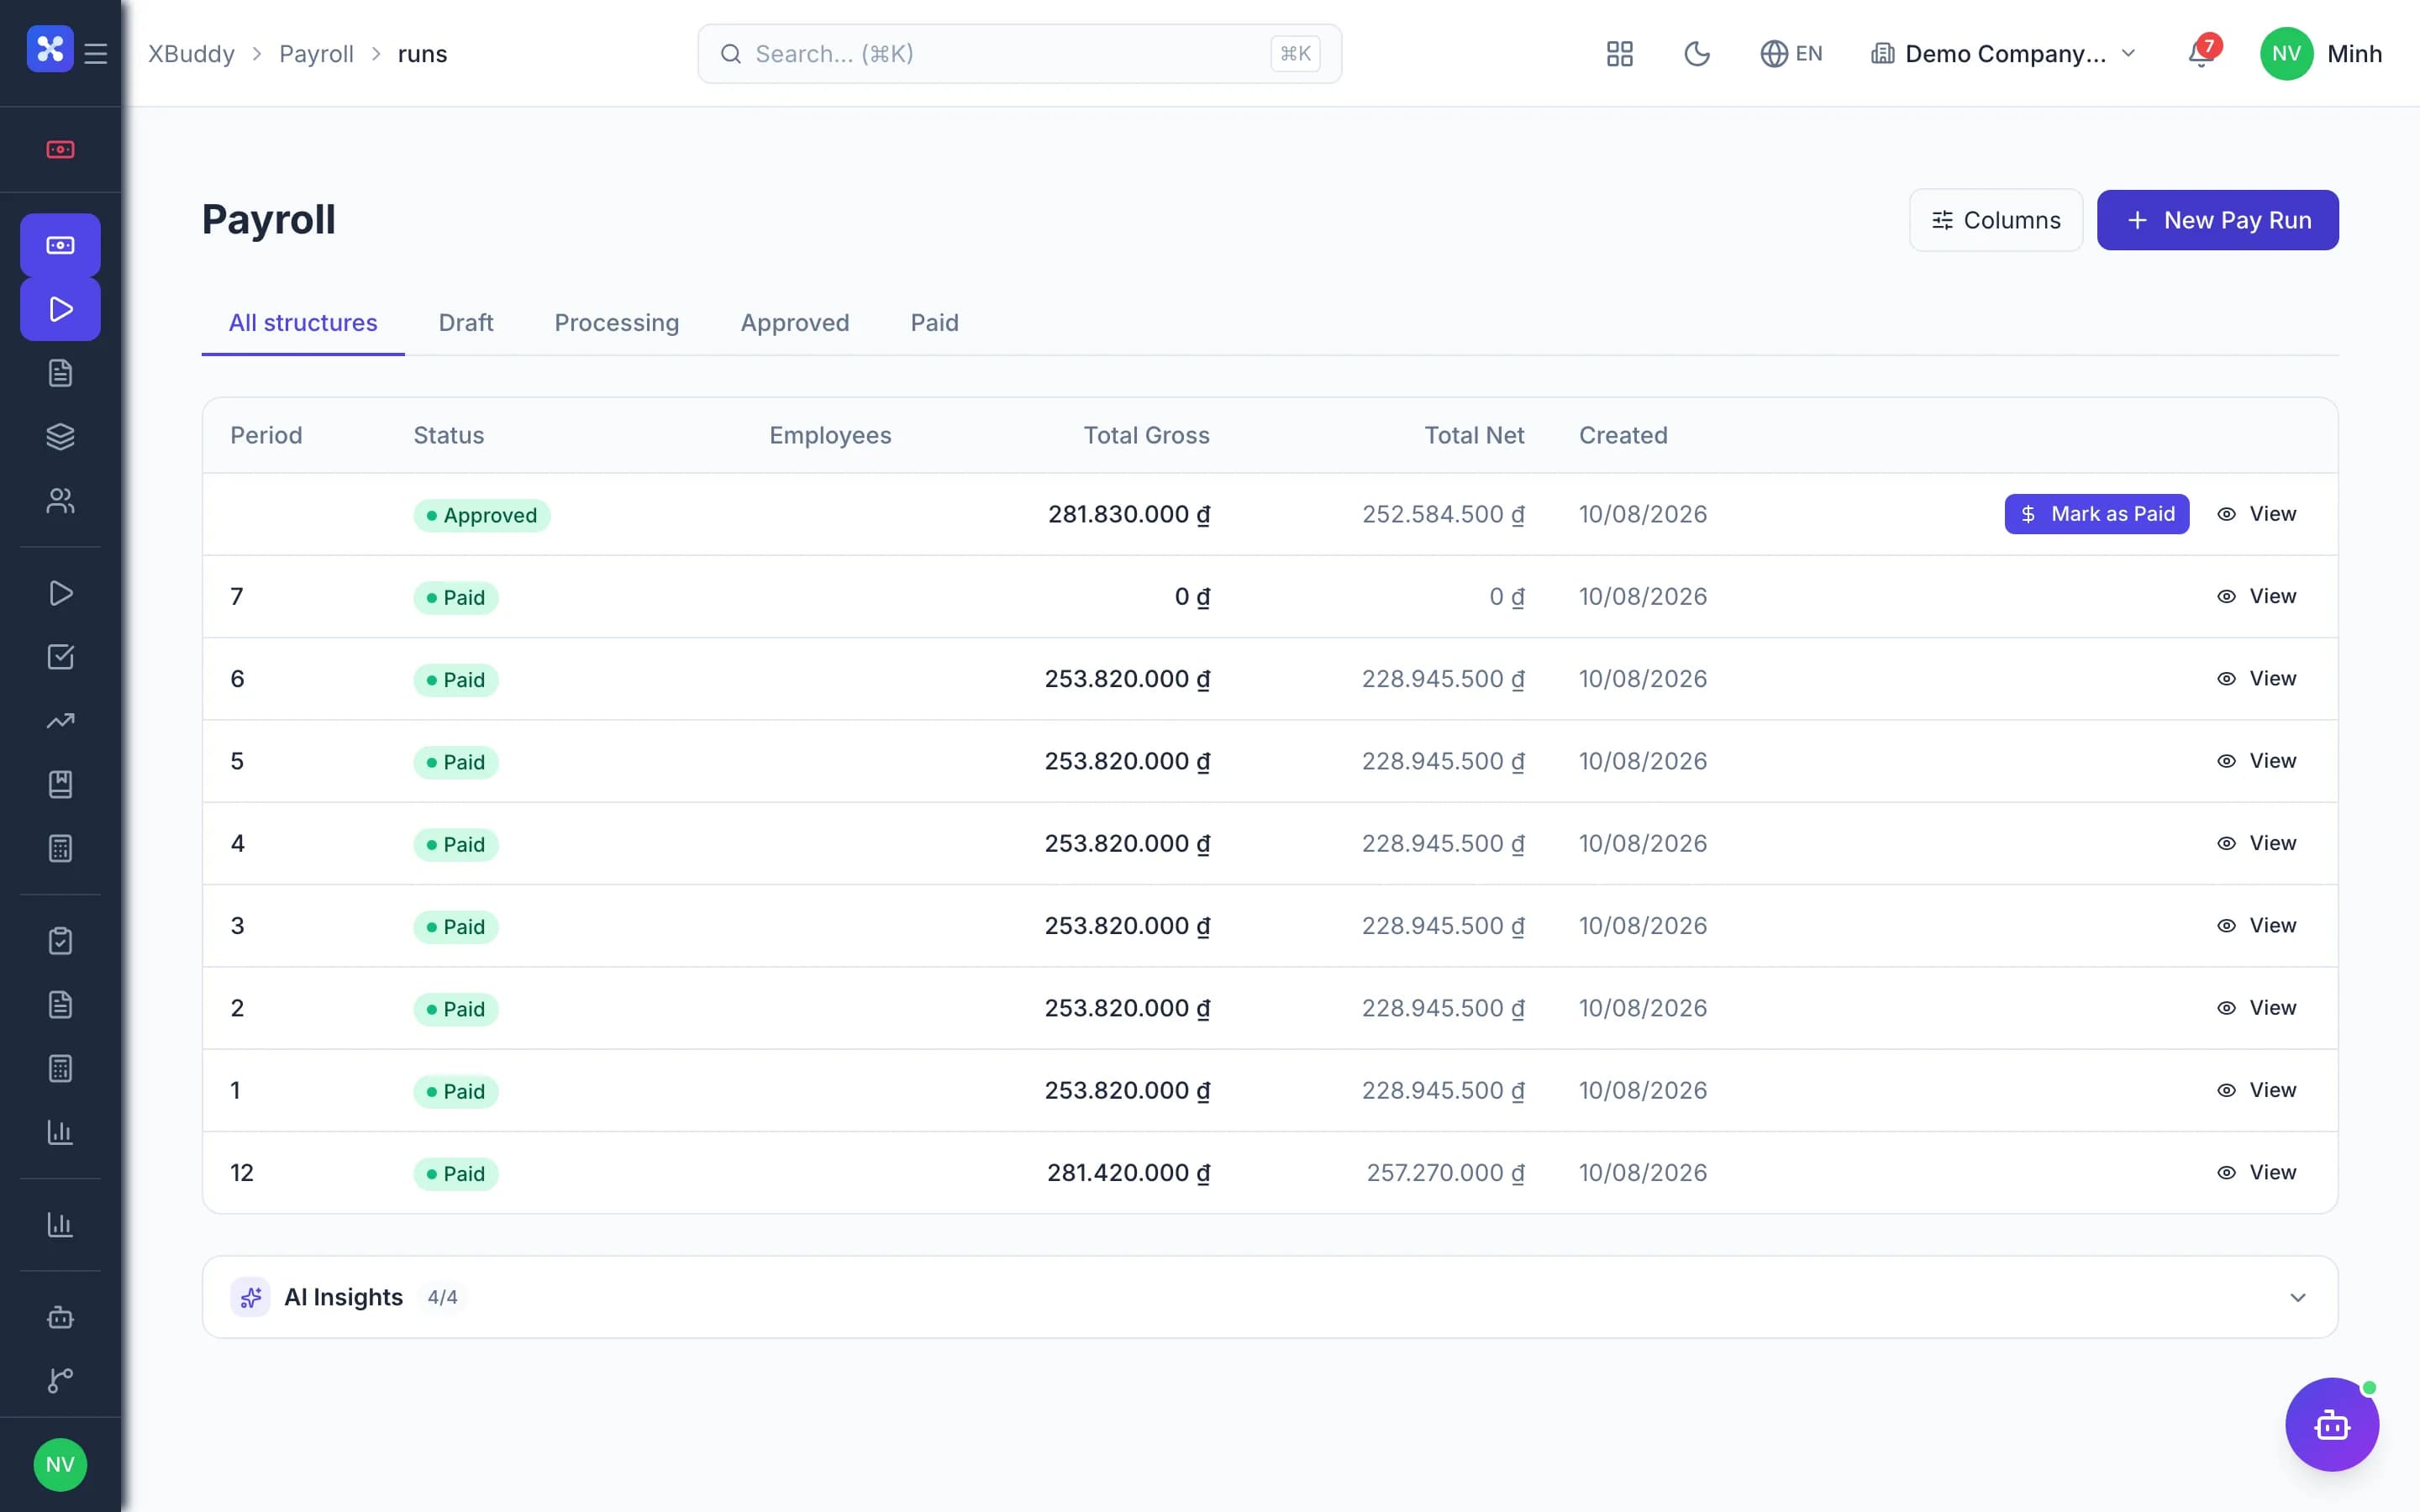2420x1512 pixels.
Task: Open the users group sidebar icon
Action: coord(60,500)
